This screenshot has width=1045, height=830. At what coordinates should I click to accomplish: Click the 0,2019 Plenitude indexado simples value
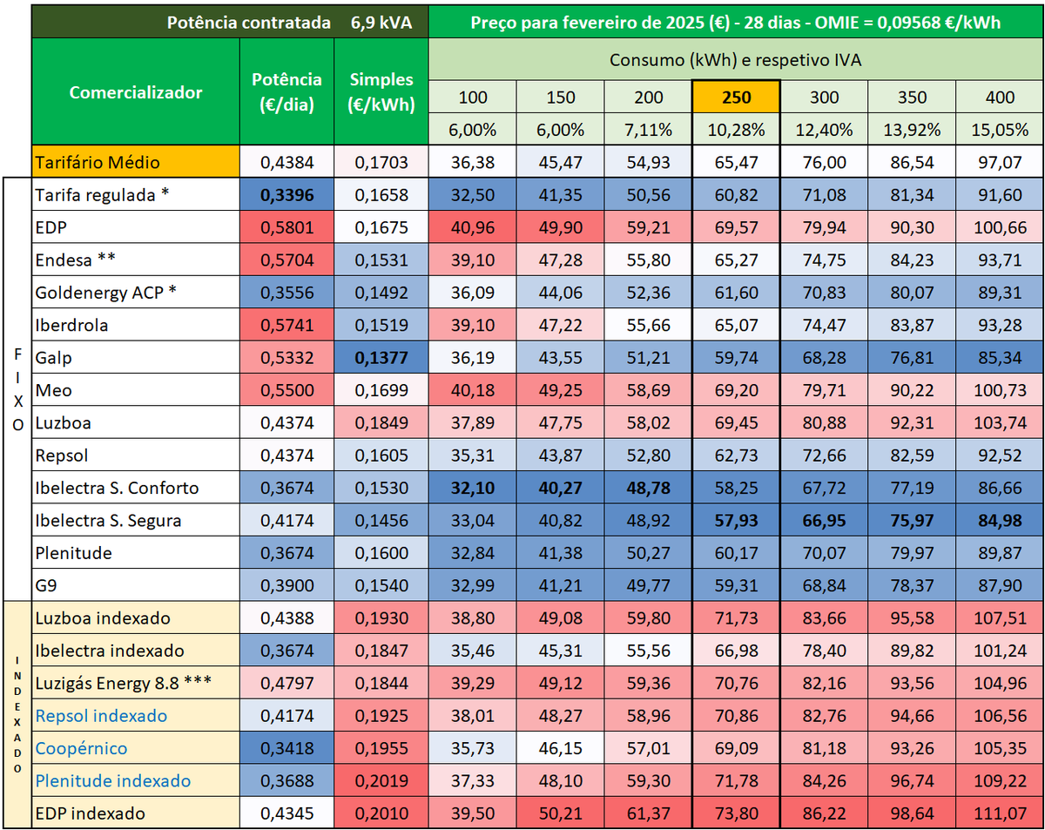pyautogui.click(x=381, y=781)
